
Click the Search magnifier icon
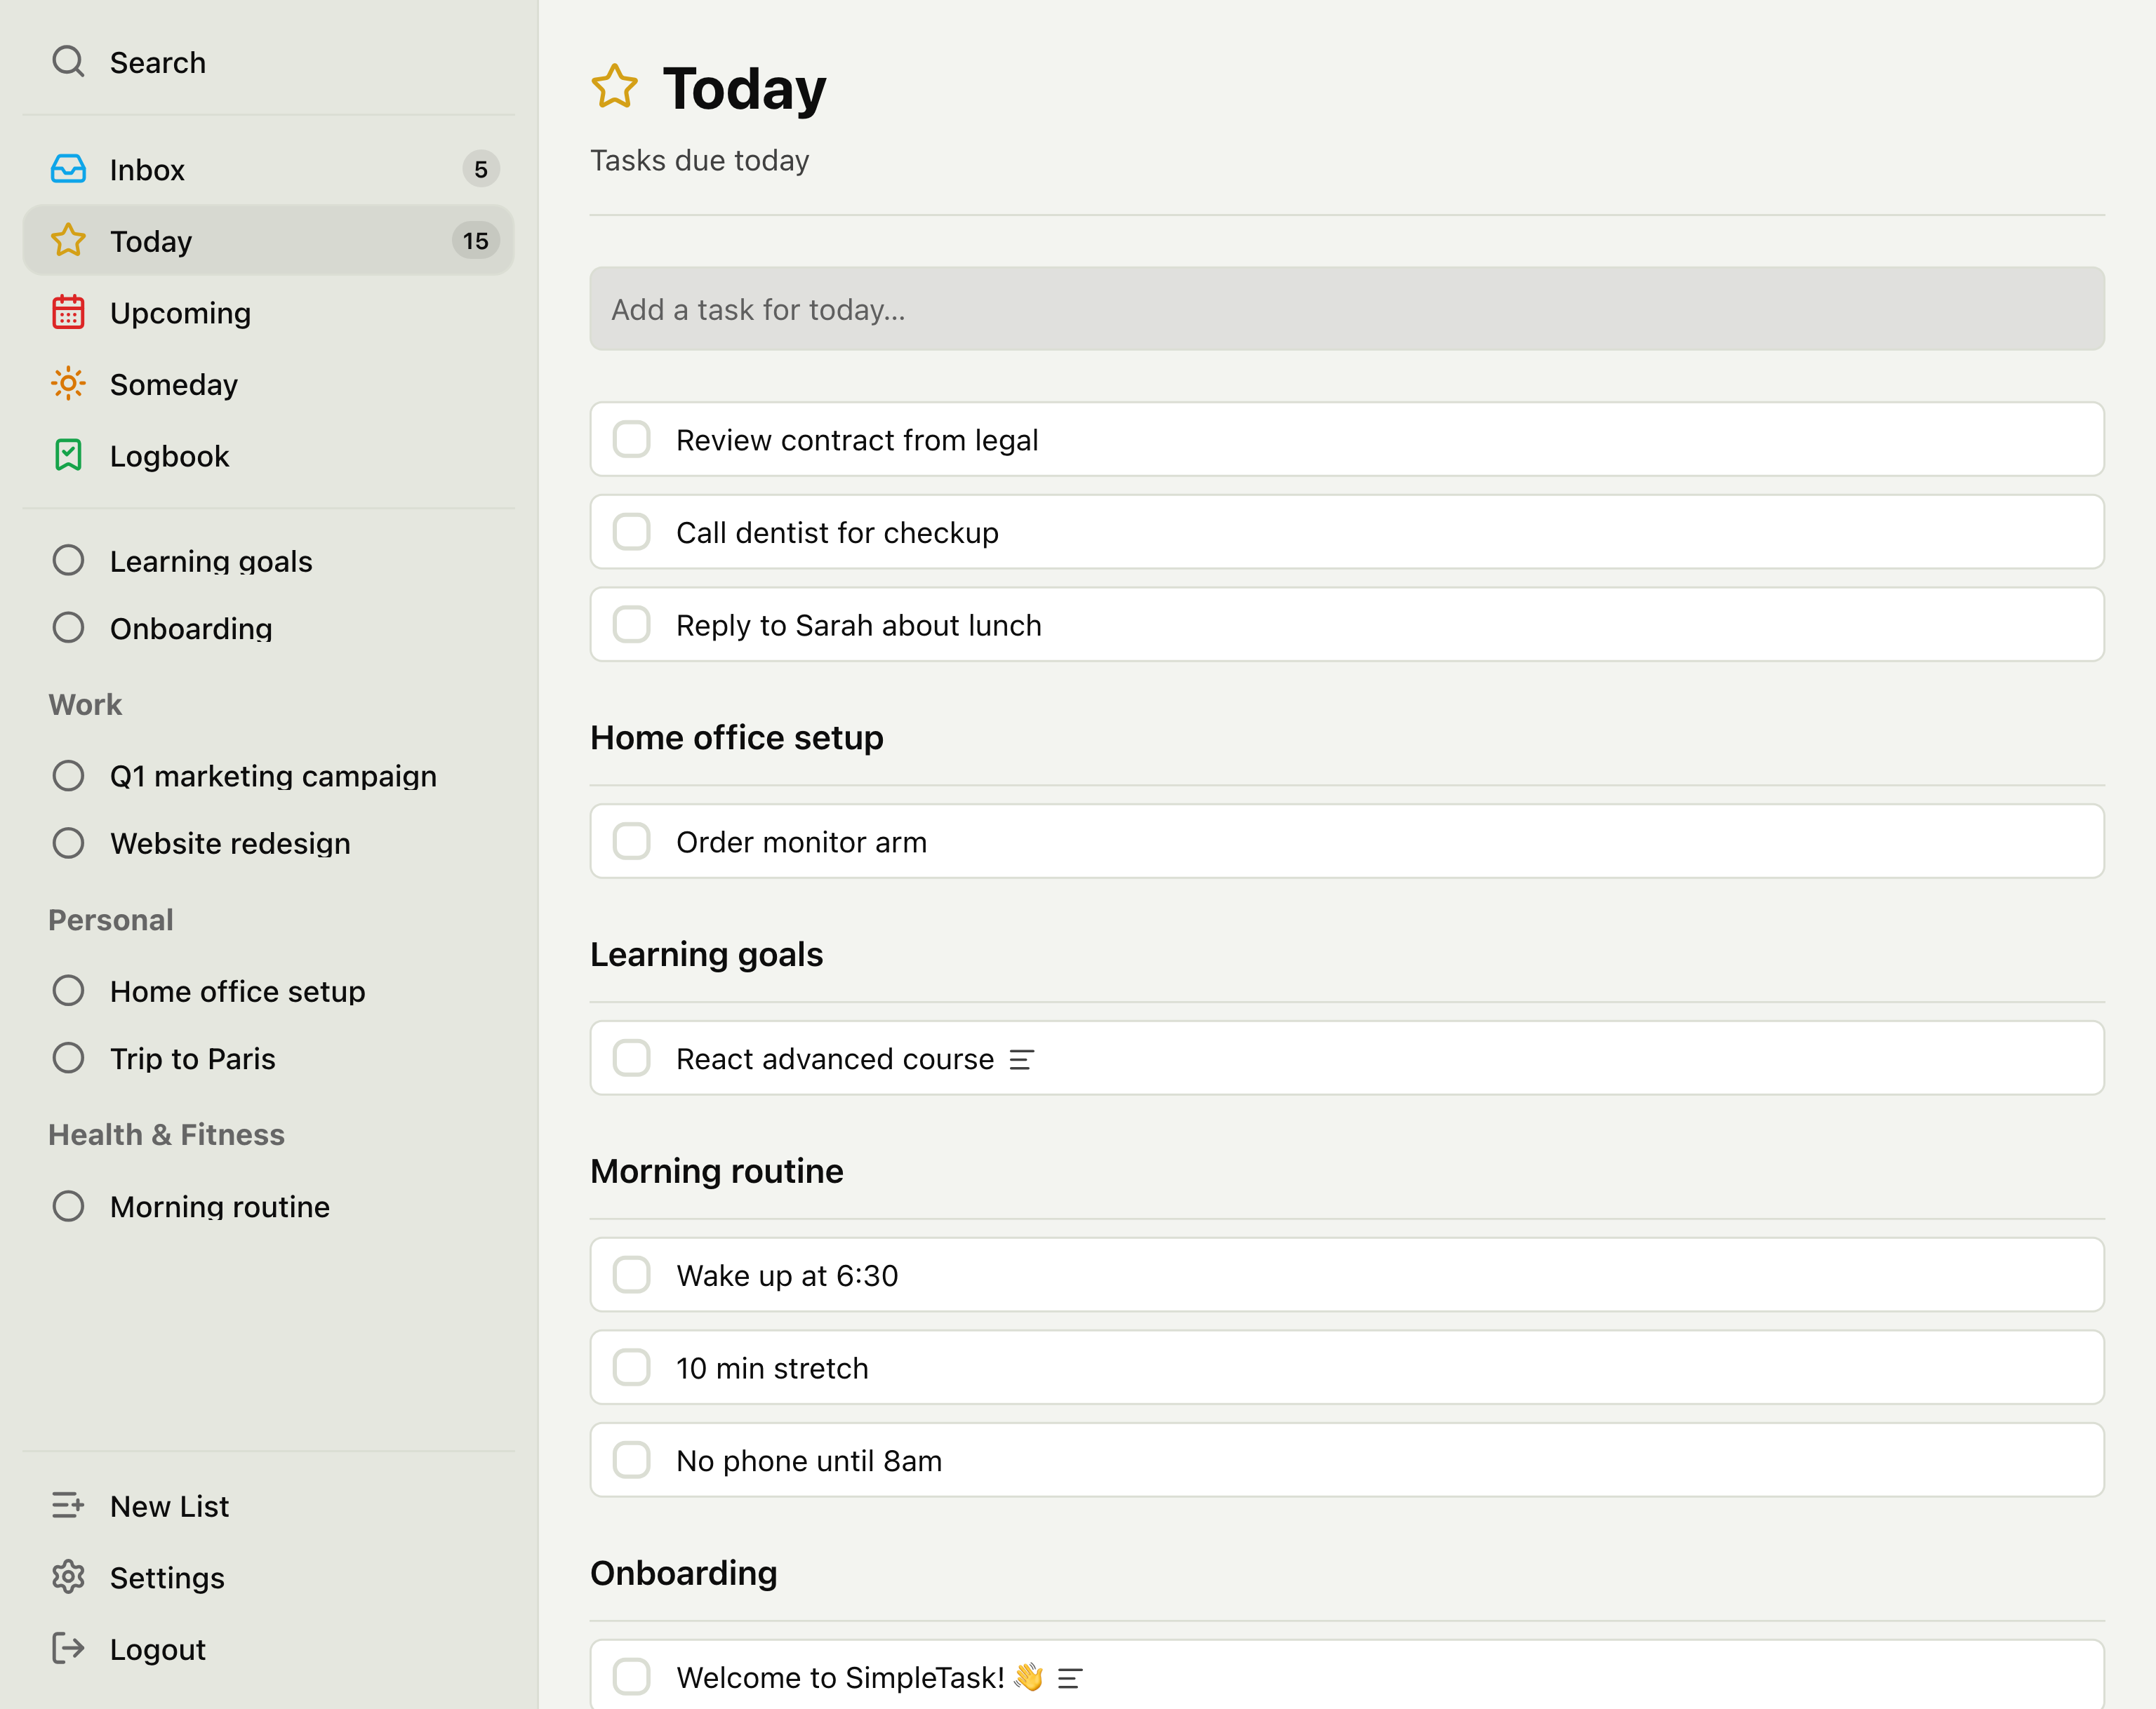pyautogui.click(x=68, y=62)
